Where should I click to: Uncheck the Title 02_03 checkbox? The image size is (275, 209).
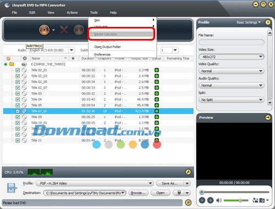18,76
